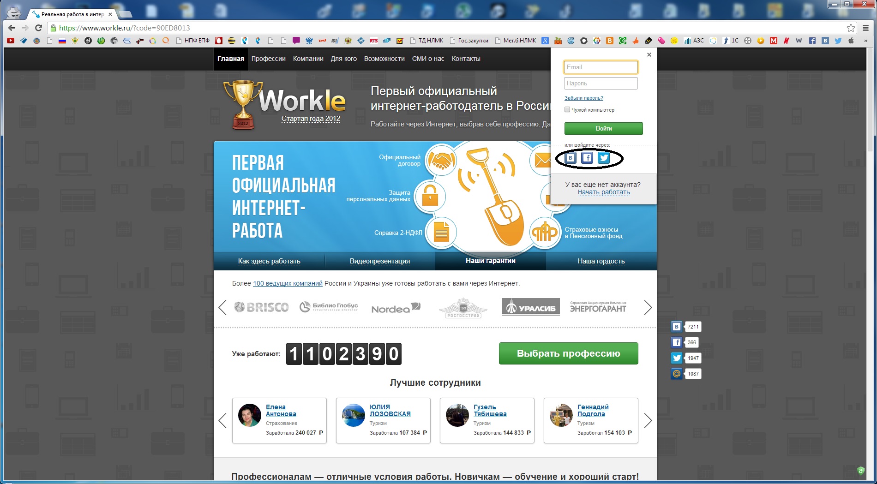Open the Gmail bookmark icon
This screenshot has width=877, height=484.
point(774,41)
